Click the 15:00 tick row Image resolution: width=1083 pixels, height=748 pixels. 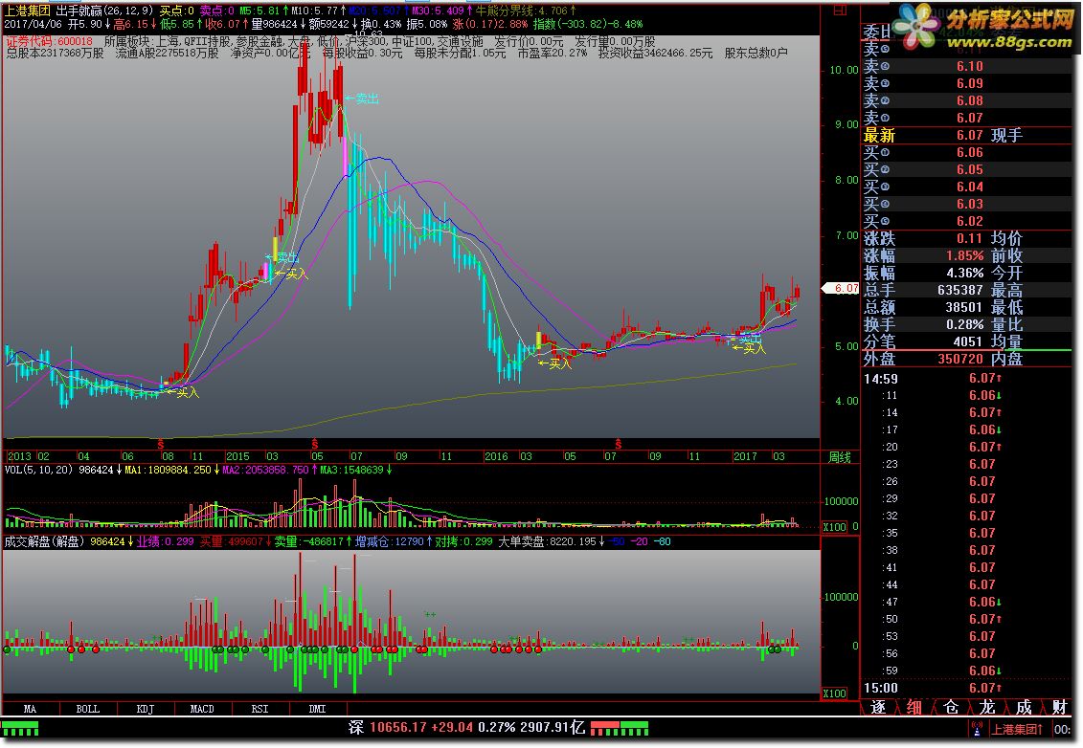pyautogui.click(x=966, y=688)
